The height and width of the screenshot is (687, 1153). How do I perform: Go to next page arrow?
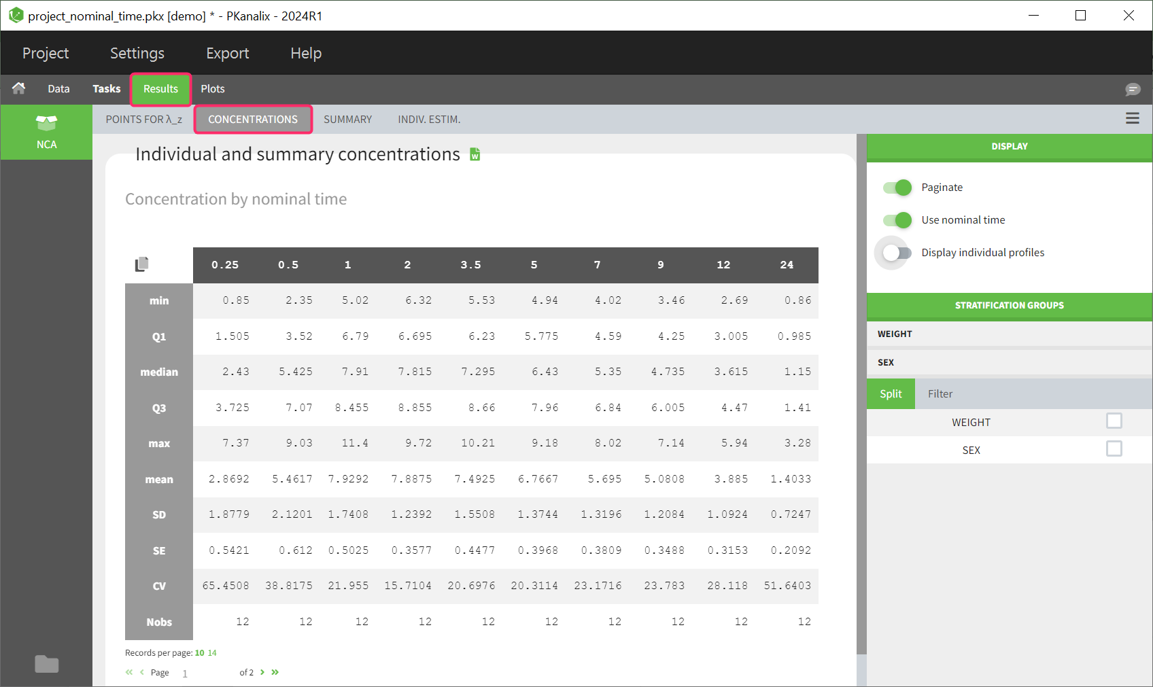tap(262, 672)
